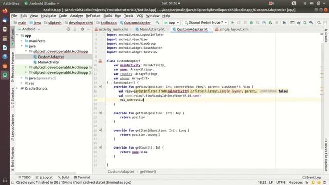Run the app with green play button
The image size is (329, 185).
tap(232, 22)
